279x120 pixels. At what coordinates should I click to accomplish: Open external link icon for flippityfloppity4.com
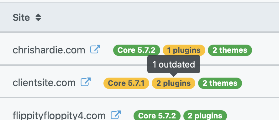(x=116, y=115)
